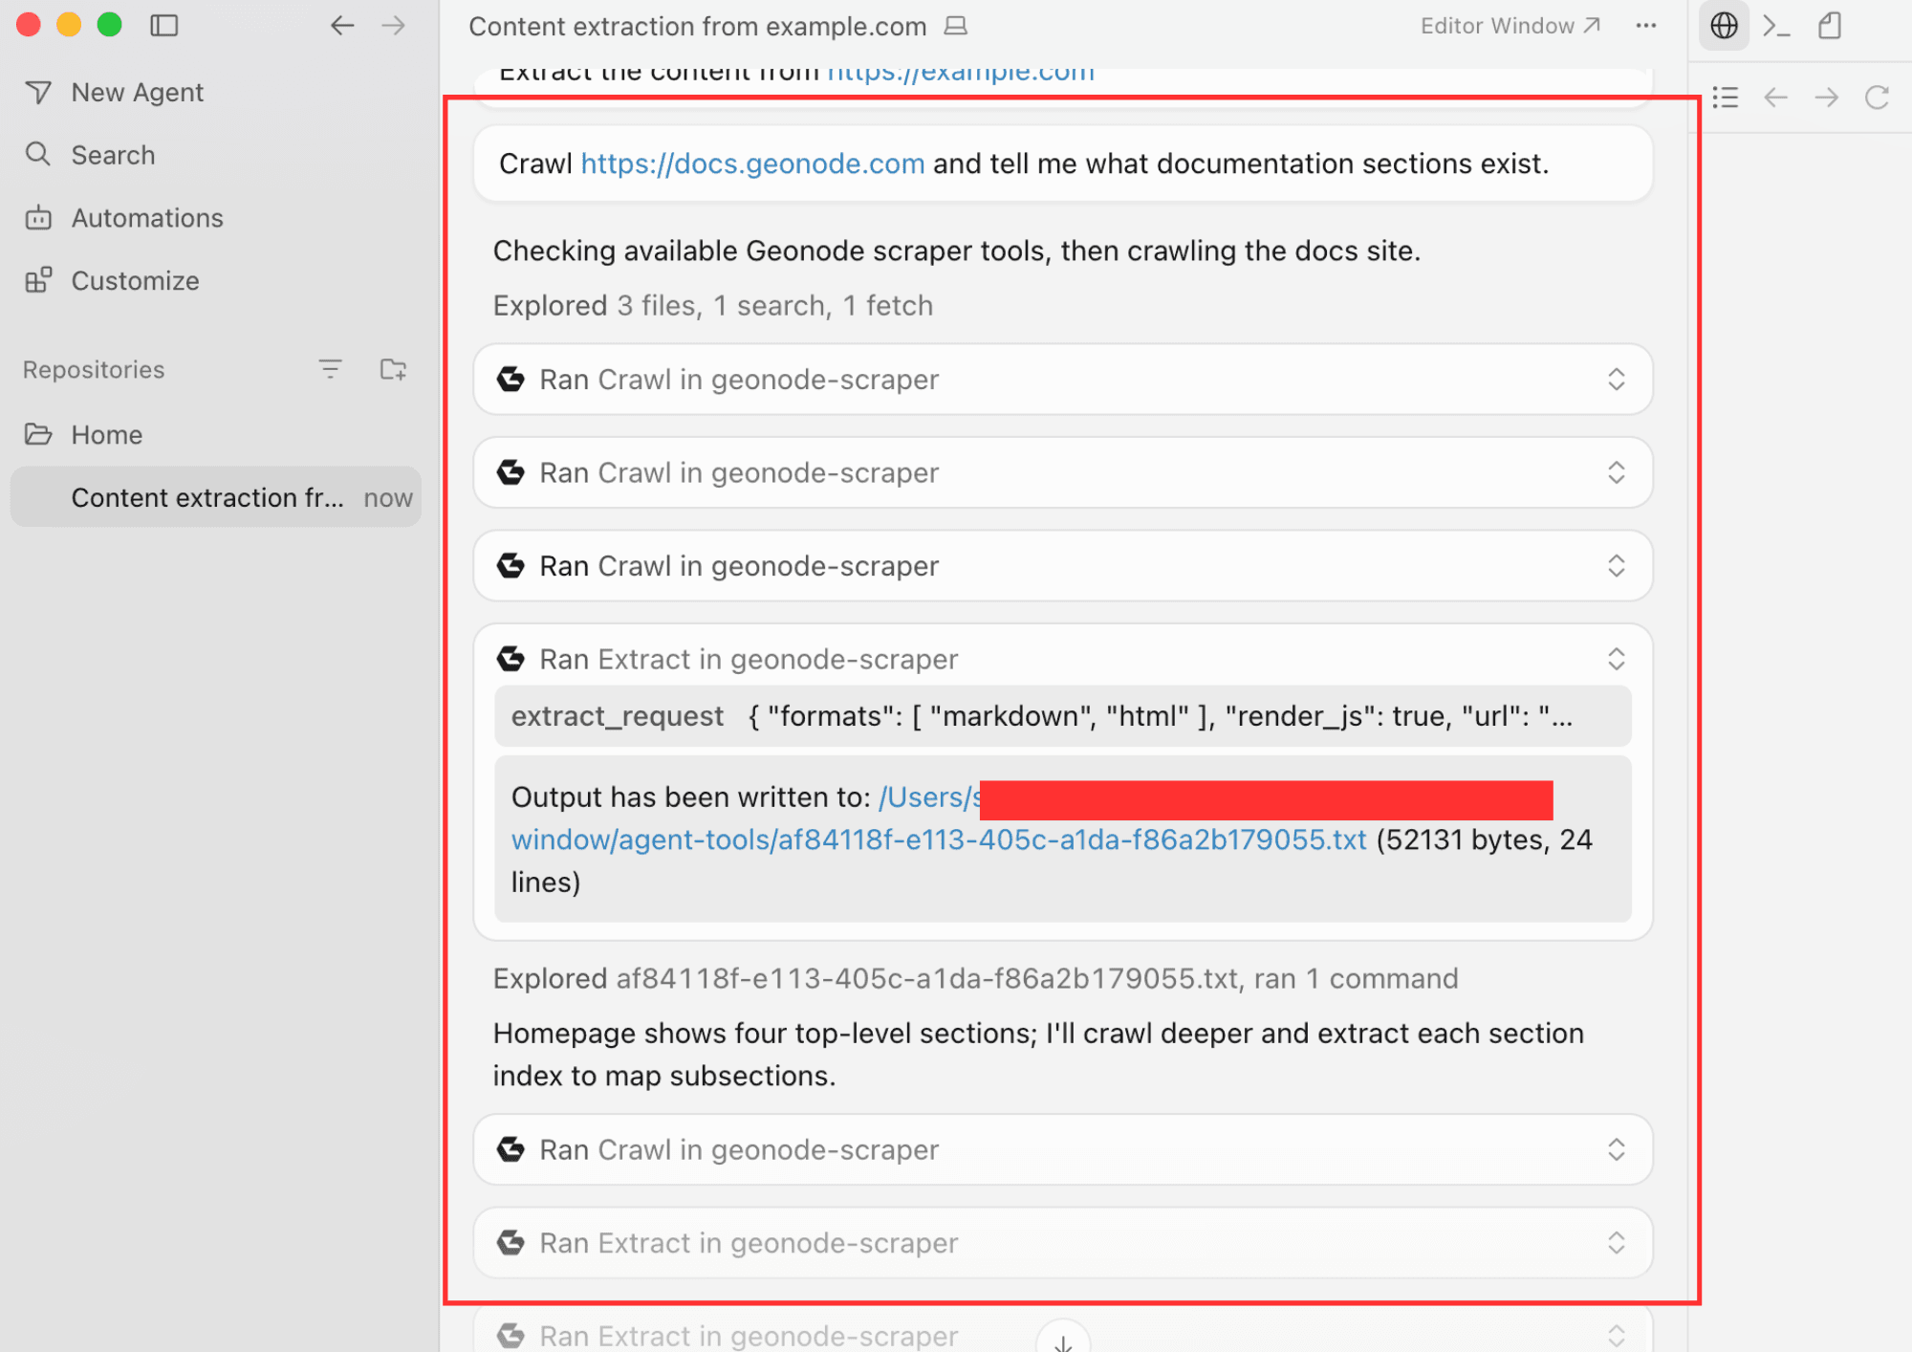Click the Repositories heading
This screenshot has height=1352, width=1912.
(94, 370)
